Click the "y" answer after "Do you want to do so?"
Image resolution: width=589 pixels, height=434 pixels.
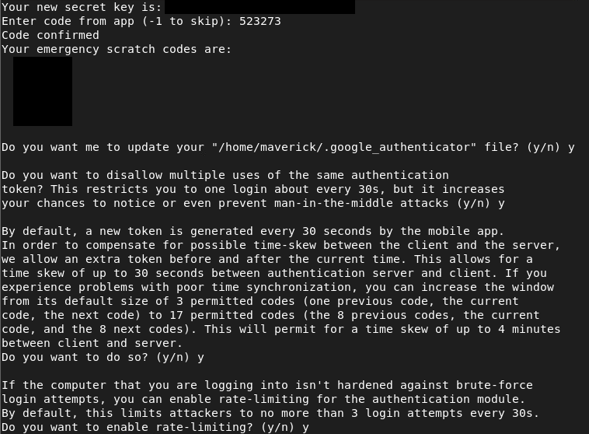pos(201,357)
